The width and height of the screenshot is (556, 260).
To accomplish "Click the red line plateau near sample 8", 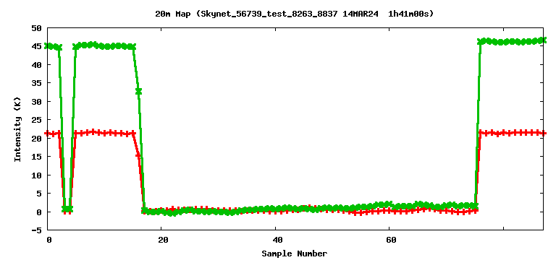I will (x=93, y=132).
